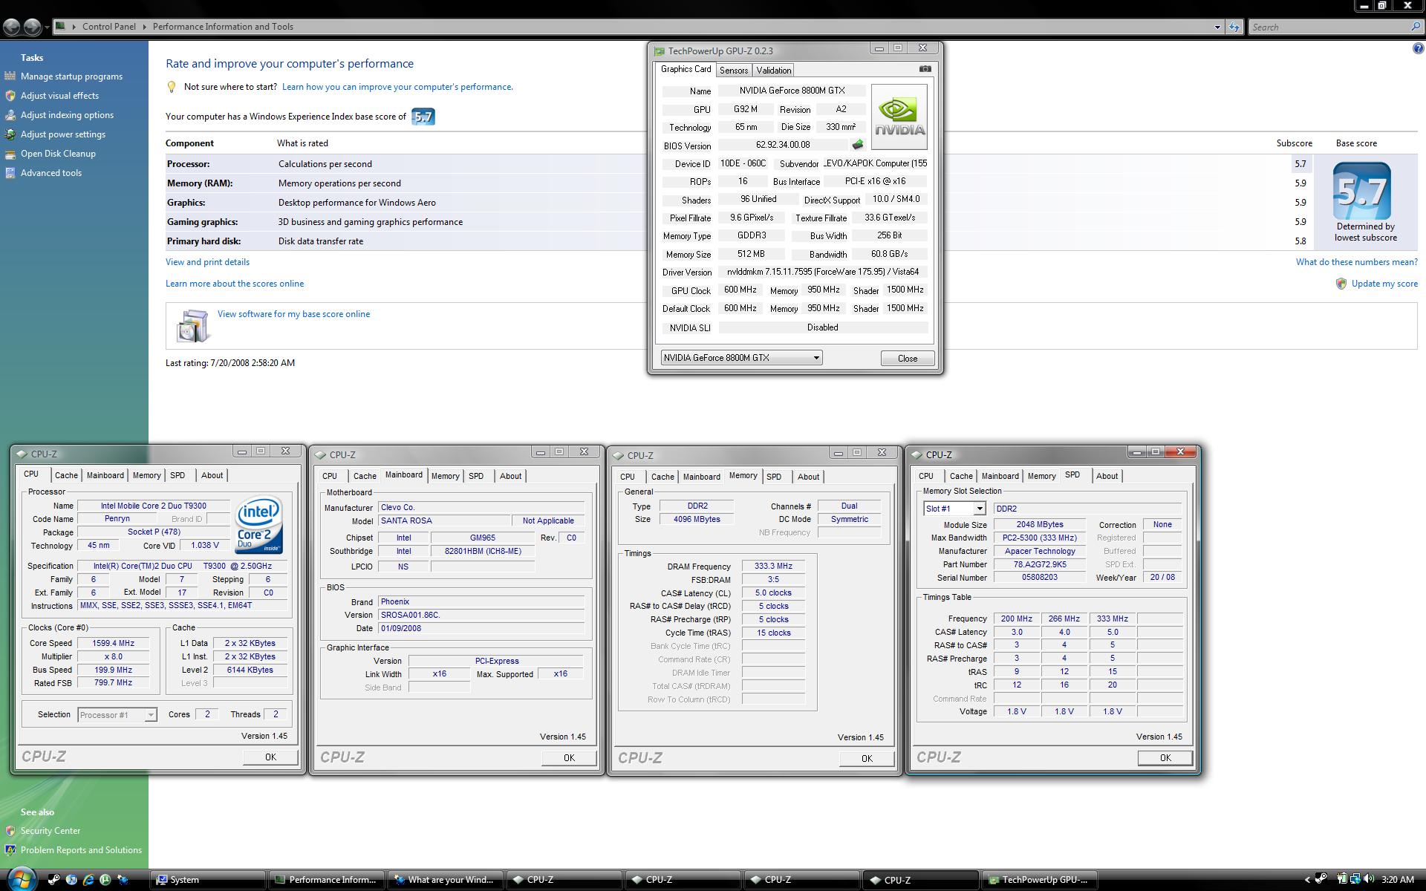This screenshot has width=1426, height=891.
Task: Click Problem Reports and Solutions link
Action: 81,850
